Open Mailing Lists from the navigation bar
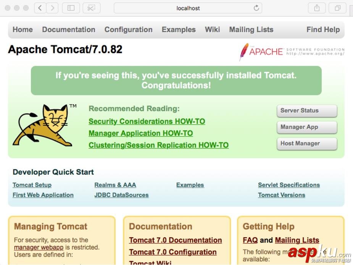Screen dimensions: 353x265 click(251, 29)
